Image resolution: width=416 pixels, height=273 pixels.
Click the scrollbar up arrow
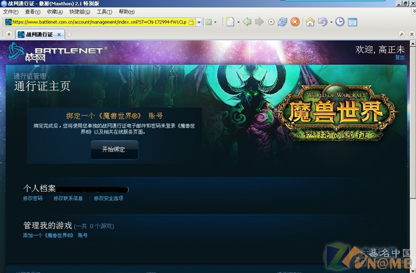(413, 43)
